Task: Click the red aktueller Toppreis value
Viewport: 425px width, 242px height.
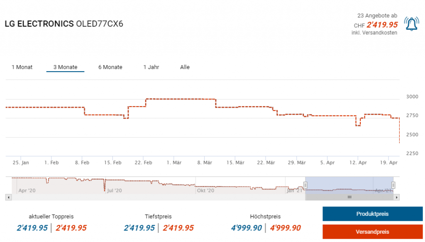Action: pos(71,228)
